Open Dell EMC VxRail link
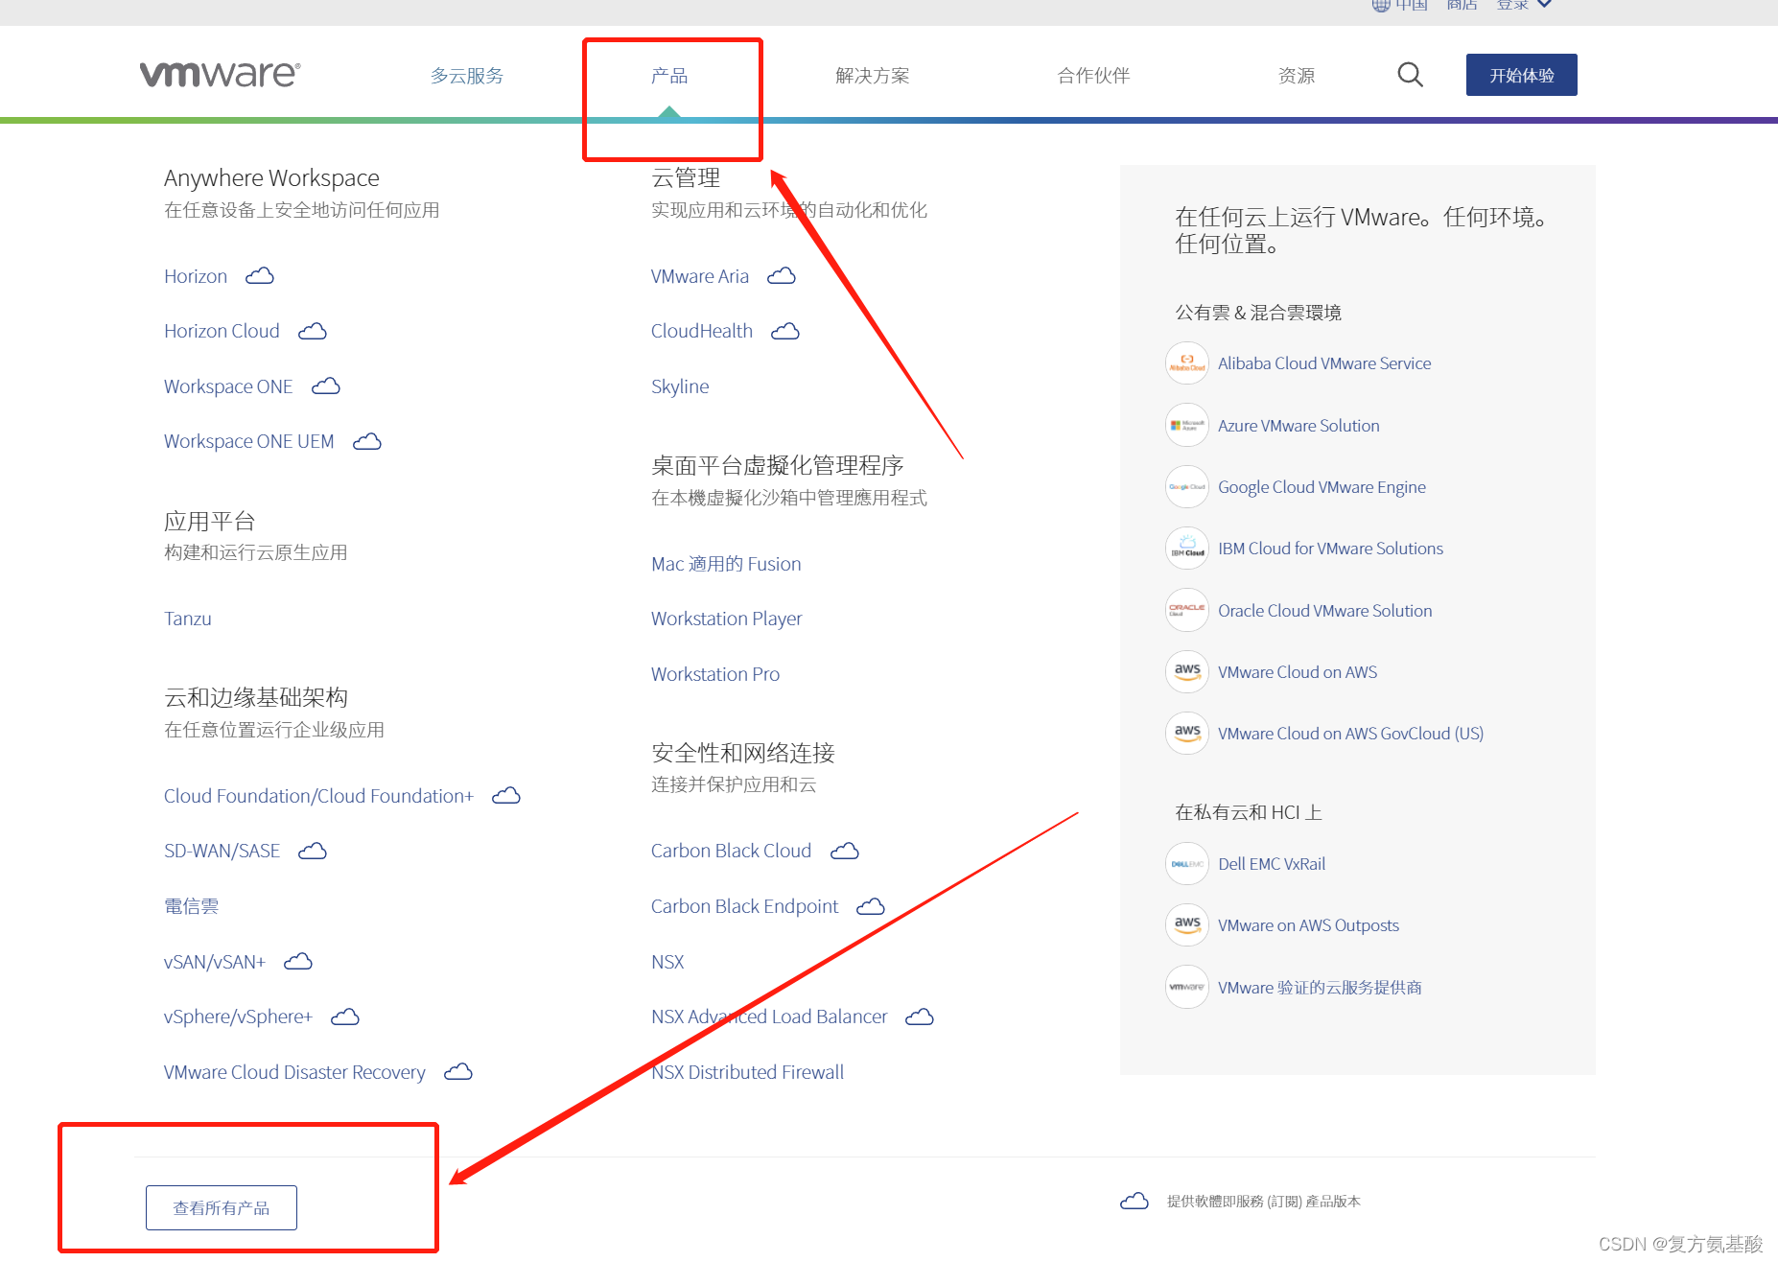The height and width of the screenshot is (1262, 1778). (1272, 864)
